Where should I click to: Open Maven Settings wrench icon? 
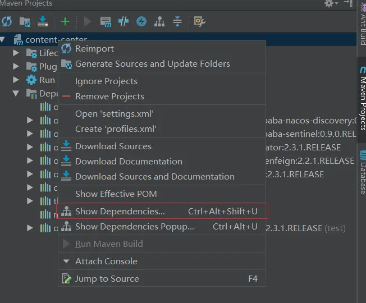click(x=199, y=22)
